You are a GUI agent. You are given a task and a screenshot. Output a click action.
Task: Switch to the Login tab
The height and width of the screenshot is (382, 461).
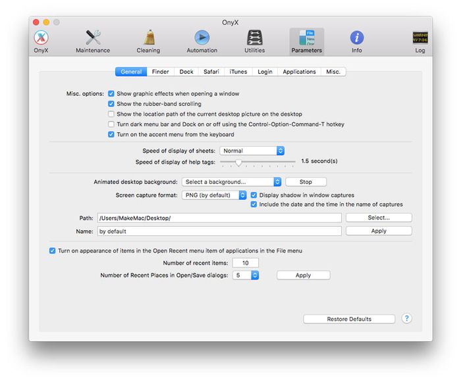[x=265, y=72]
